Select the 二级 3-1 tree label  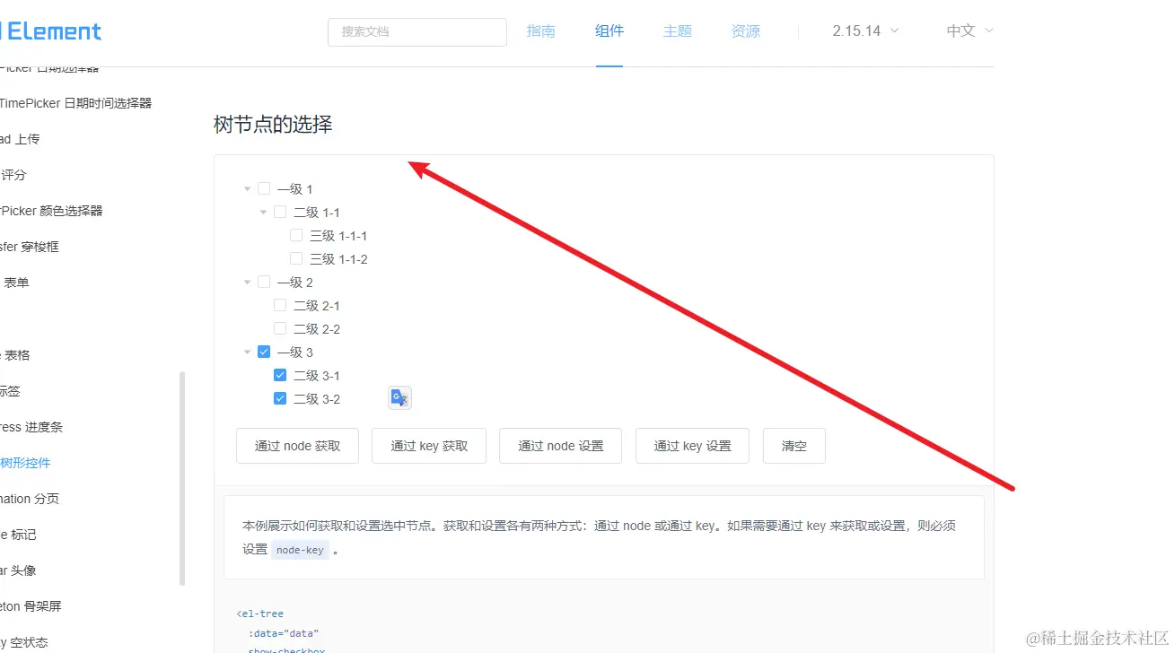(x=317, y=376)
